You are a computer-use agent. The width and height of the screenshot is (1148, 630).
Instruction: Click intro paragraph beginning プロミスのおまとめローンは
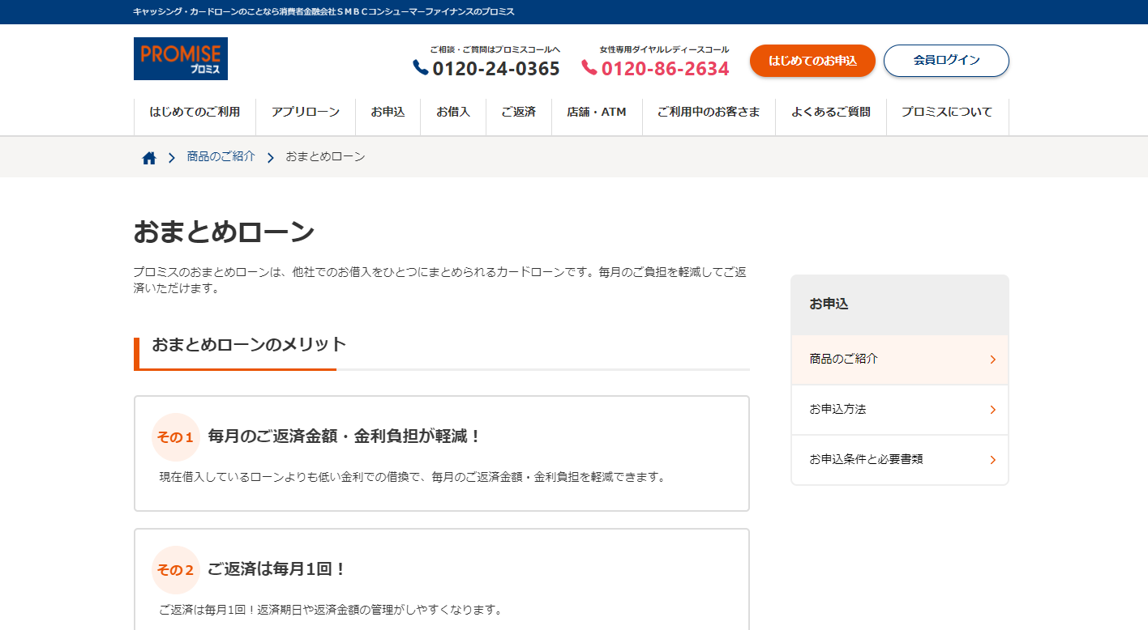[440, 280]
